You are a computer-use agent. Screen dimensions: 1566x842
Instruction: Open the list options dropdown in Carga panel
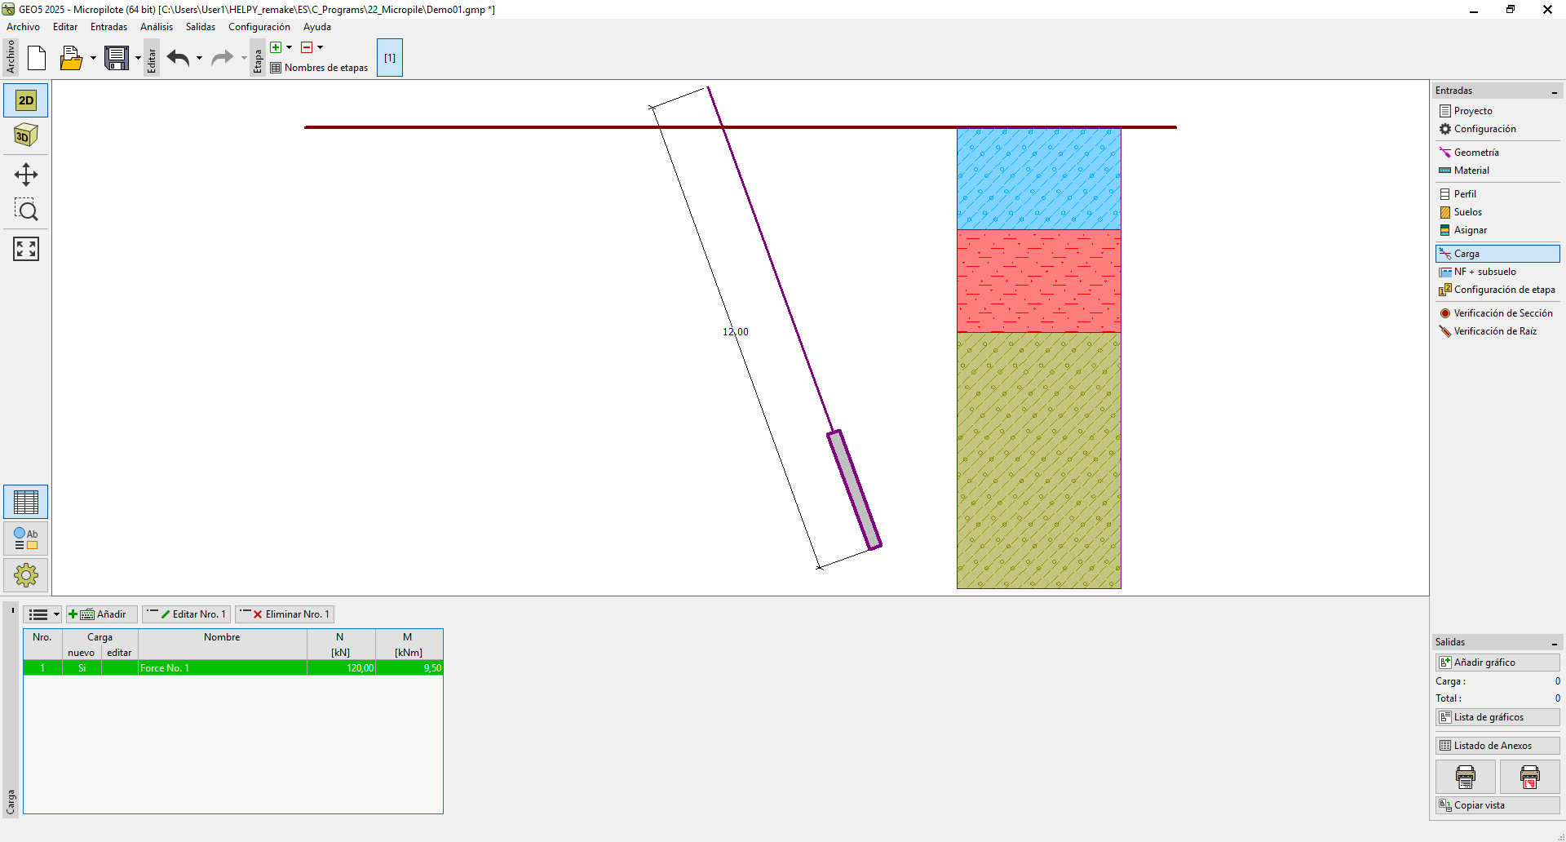pyautogui.click(x=42, y=614)
